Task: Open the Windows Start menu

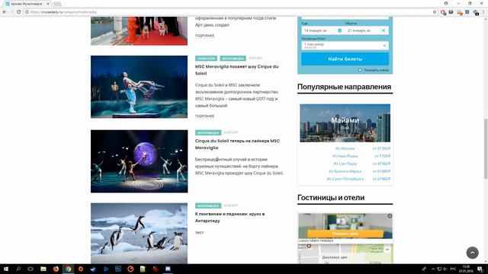Action: pyautogui.click(x=5, y=269)
